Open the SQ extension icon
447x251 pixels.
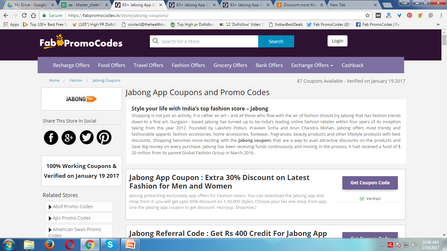(x=431, y=15)
